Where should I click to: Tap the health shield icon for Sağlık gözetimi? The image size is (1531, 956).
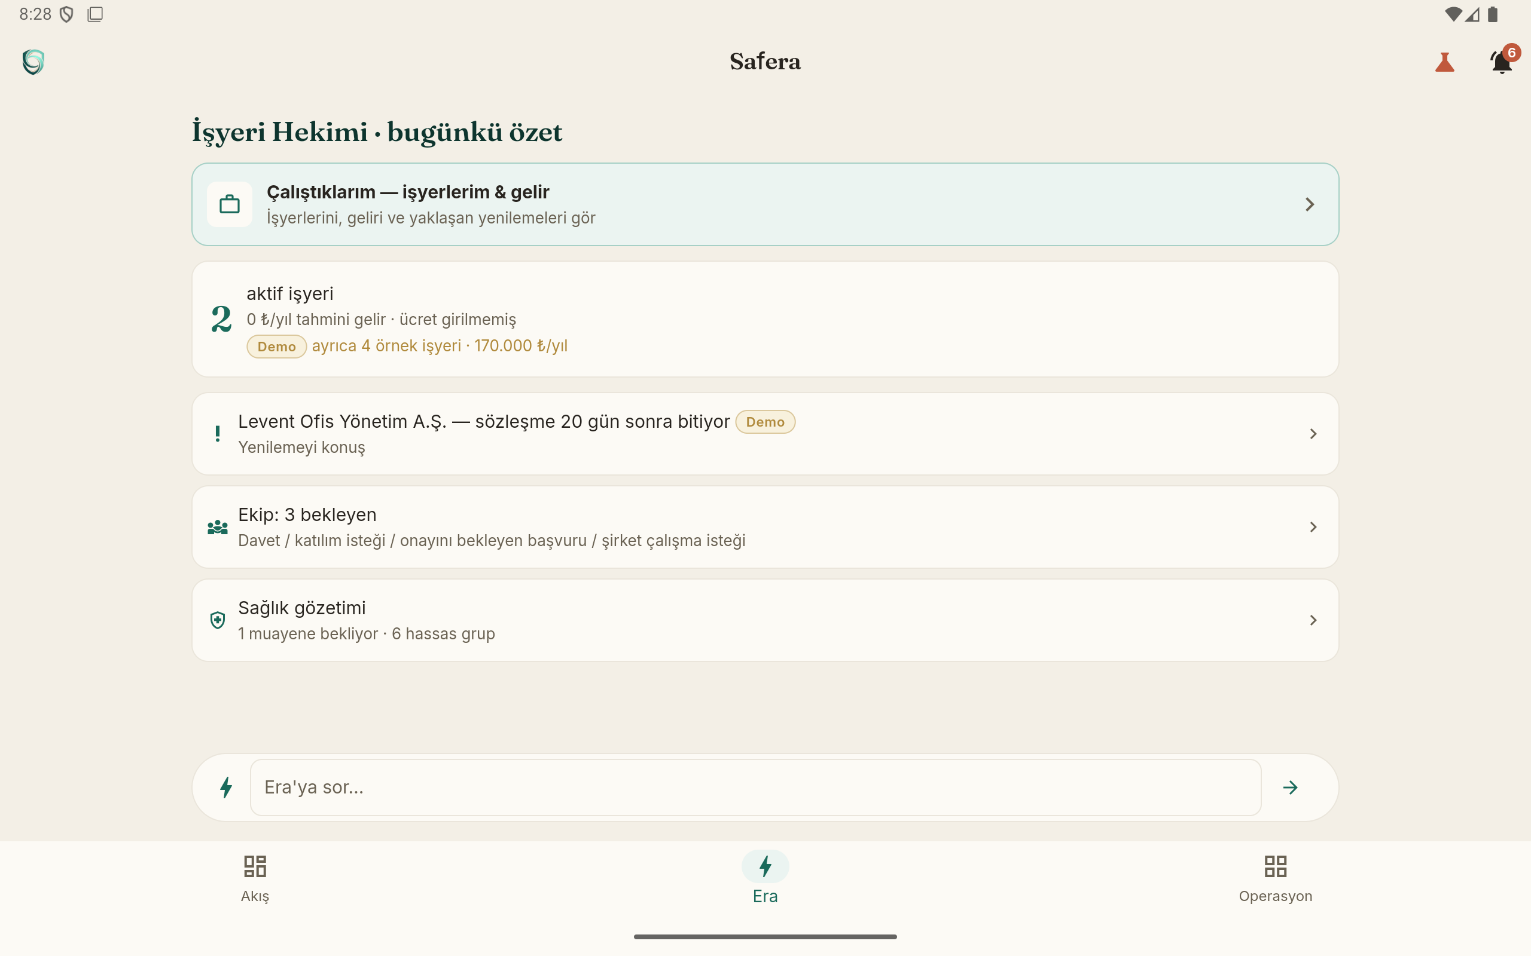pos(218,620)
